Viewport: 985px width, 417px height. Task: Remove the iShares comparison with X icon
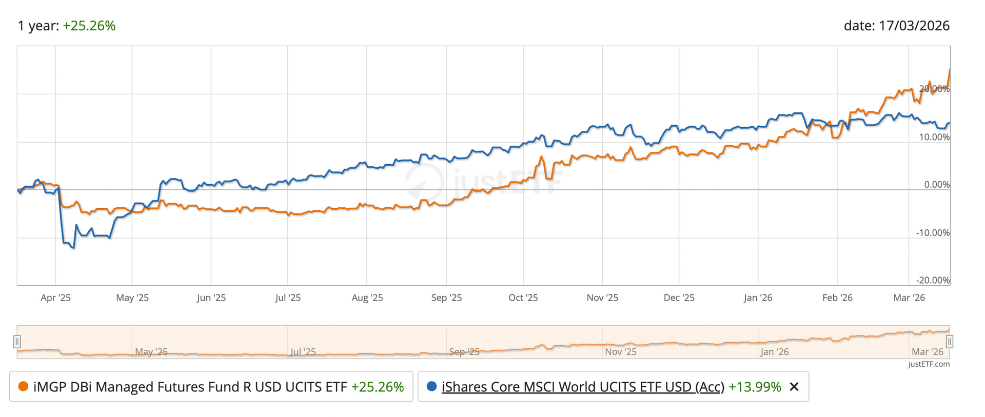coord(794,387)
